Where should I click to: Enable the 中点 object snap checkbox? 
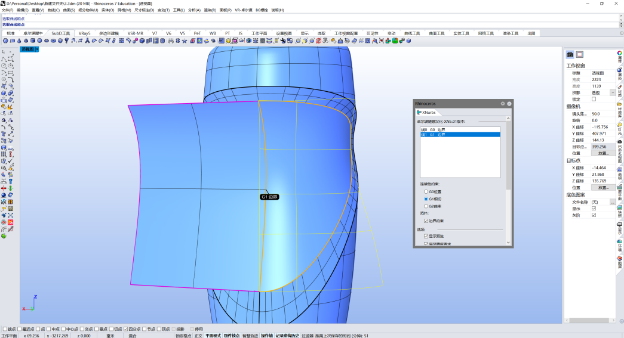49,329
